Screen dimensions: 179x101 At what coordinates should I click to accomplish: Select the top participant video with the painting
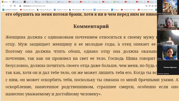[x=168, y=7]
